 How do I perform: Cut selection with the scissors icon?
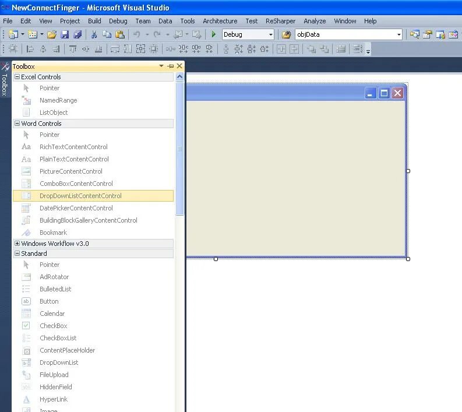94,34
